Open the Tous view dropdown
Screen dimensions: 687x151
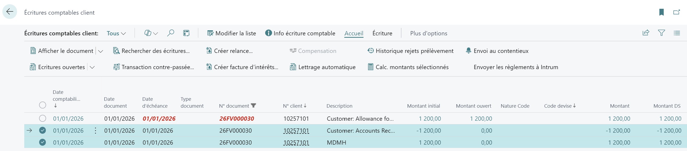(116, 33)
